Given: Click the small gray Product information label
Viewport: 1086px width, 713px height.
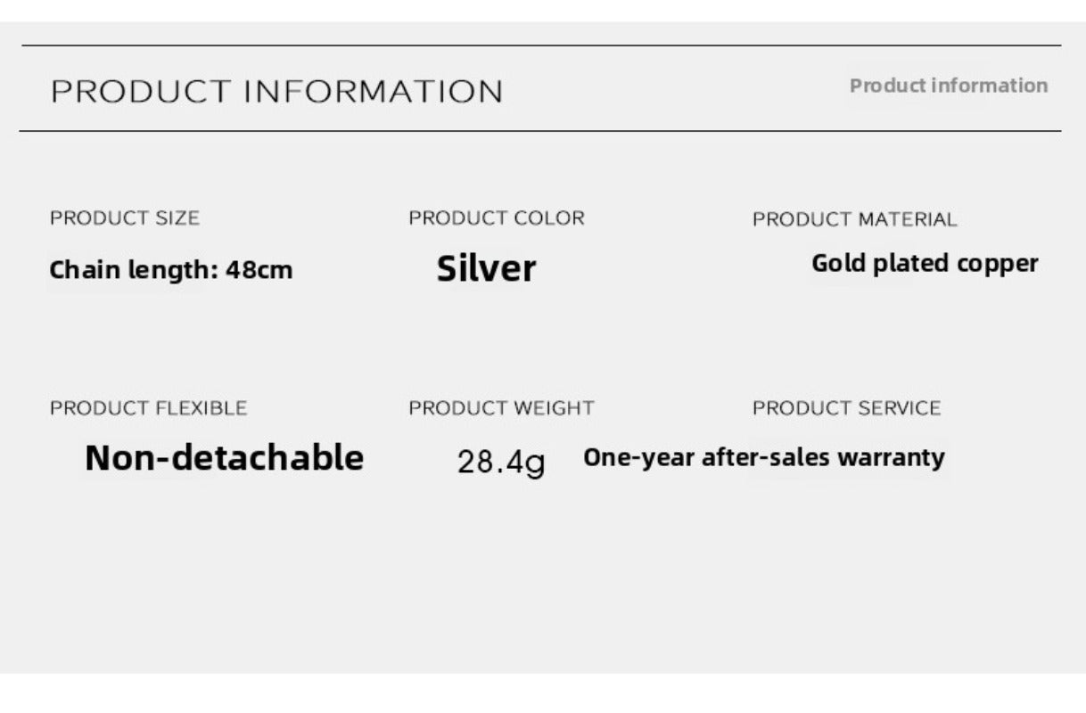Looking at the screenshot, I should [x=948, y=86].
